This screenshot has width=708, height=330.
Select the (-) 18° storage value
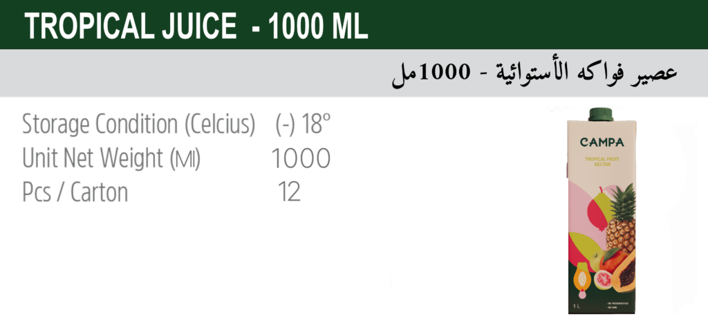303,124
